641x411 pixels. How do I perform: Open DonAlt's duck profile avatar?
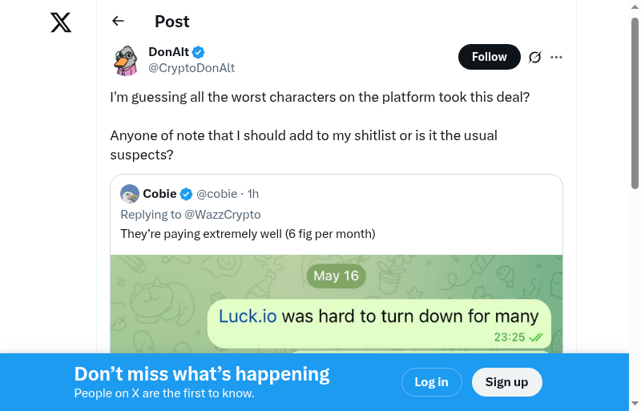coord(125,60)
